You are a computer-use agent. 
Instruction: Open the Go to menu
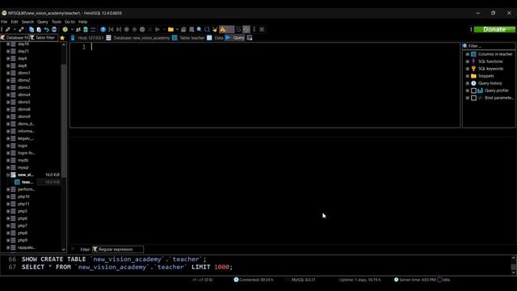tap(69, 22)
